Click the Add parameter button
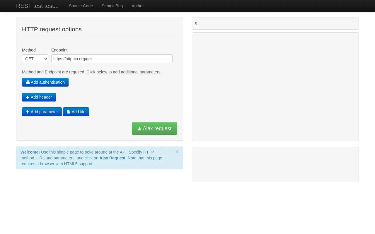375x234 pixels. pyautogui.click(x=42, y=112)
